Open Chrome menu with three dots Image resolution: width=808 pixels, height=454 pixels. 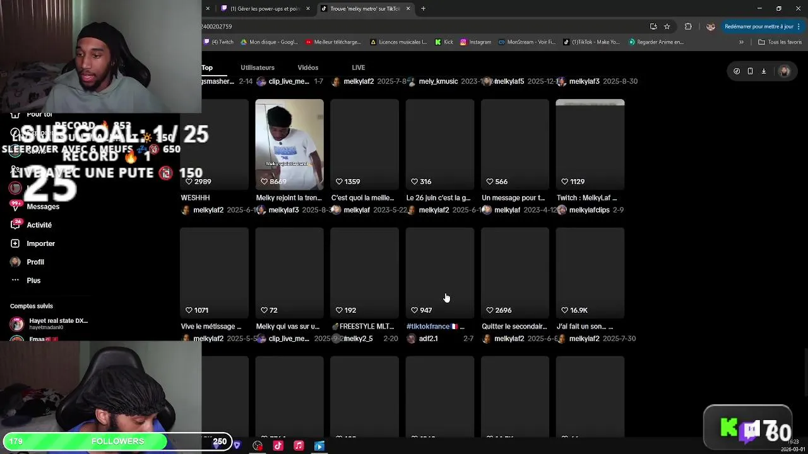coord(800,26)
